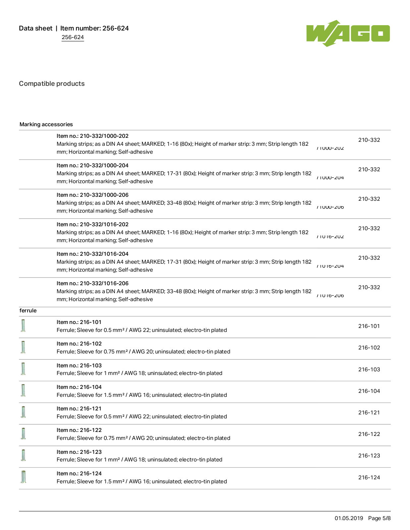Click ferrule thumbnail for item 216-121
Viewport: 410px width, 530px height.
point(23,412)
